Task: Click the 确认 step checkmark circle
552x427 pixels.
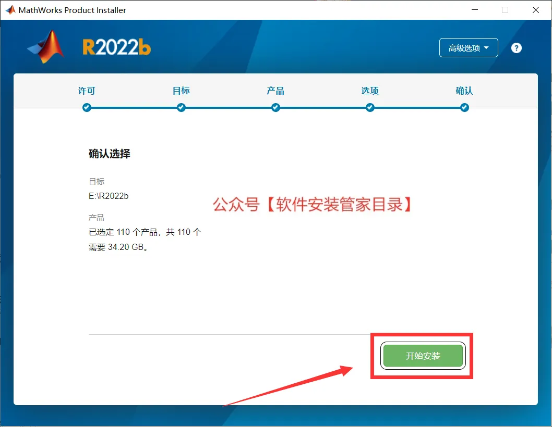Action: 464,108
